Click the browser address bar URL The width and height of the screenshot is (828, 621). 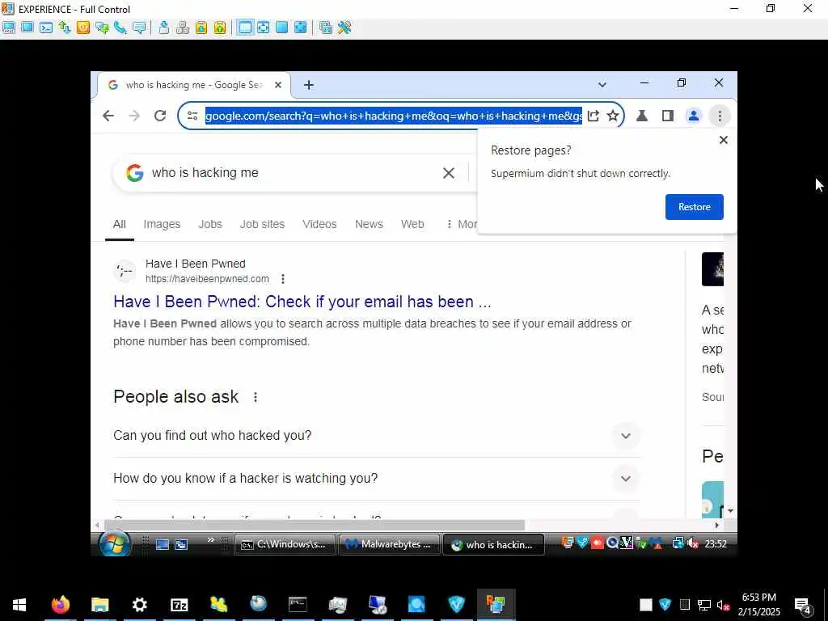[394, 116]
